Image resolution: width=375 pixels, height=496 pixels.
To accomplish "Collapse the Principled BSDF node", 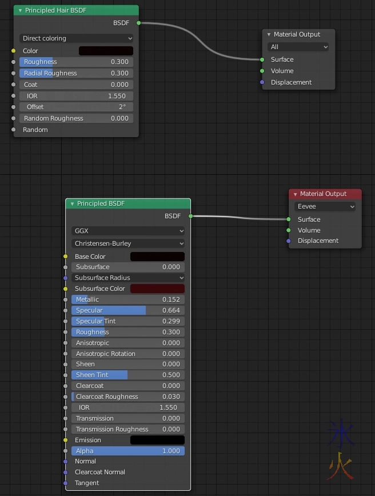I will tap(72, 204).
